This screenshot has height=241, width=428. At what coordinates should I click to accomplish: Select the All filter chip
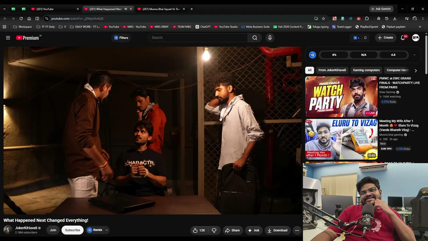click(x=310, y=70)
